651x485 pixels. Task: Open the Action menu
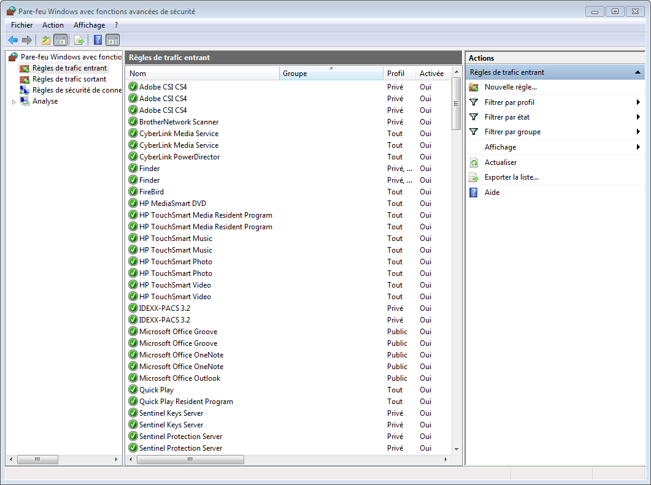tap(53, 25)
